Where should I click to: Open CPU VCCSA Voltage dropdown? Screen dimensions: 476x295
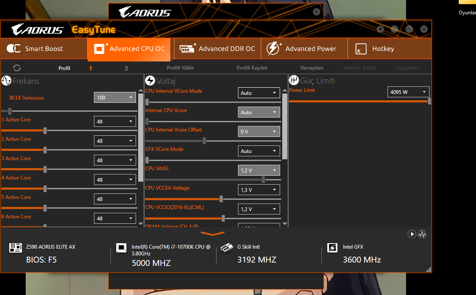tap(259, 190)
